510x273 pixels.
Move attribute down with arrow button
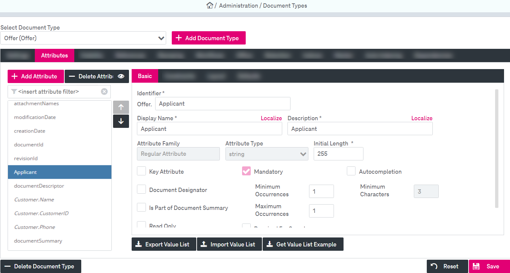tap(121, 121)
